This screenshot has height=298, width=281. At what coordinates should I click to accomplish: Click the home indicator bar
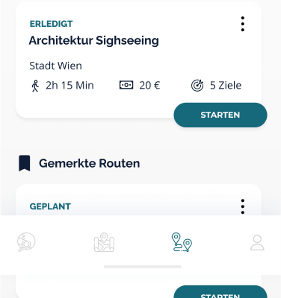[x=143, y=267]
